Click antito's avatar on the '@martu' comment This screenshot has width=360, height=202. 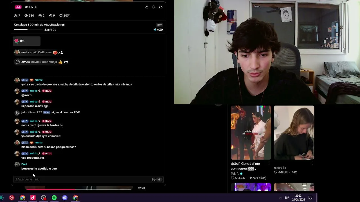(17, 91)
